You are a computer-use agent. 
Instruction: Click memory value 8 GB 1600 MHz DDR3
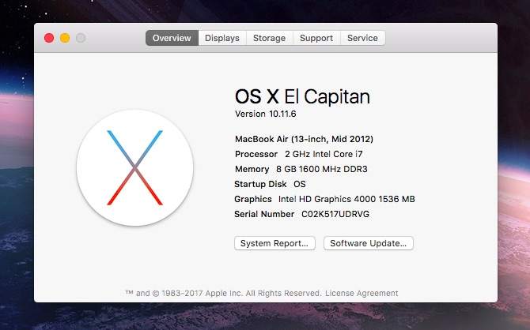[x=322, y=169]
